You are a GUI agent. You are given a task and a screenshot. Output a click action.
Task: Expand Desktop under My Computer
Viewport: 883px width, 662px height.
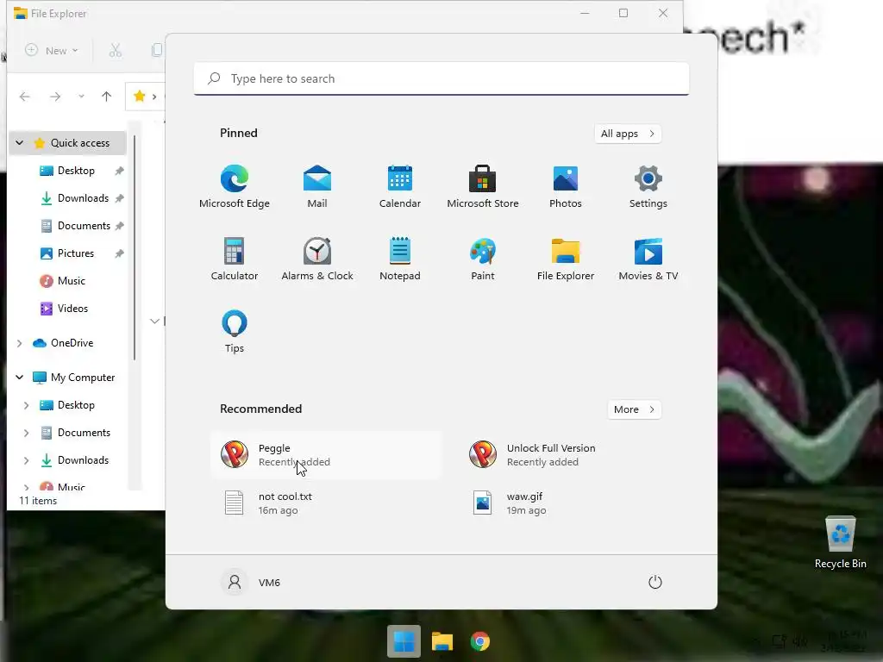26,405
